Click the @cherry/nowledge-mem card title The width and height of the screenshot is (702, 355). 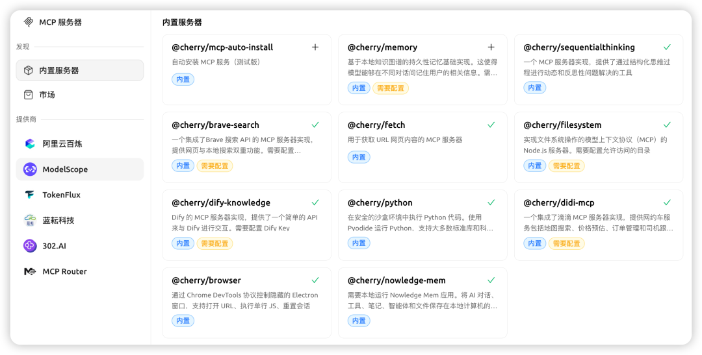396,280
